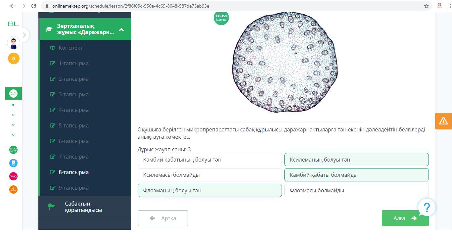Viewport: 452px width, 241px height.
Task: Click the user avatar icon in sidebar
Action: (14, 43)
